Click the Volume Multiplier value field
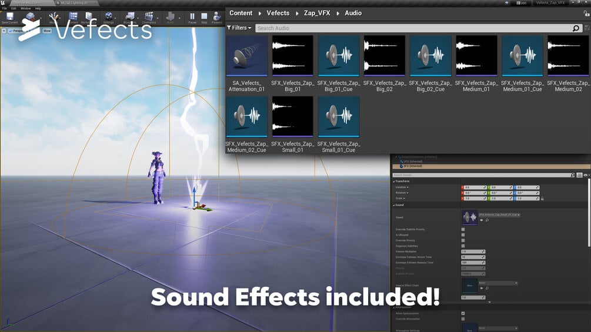 (473, 251)
